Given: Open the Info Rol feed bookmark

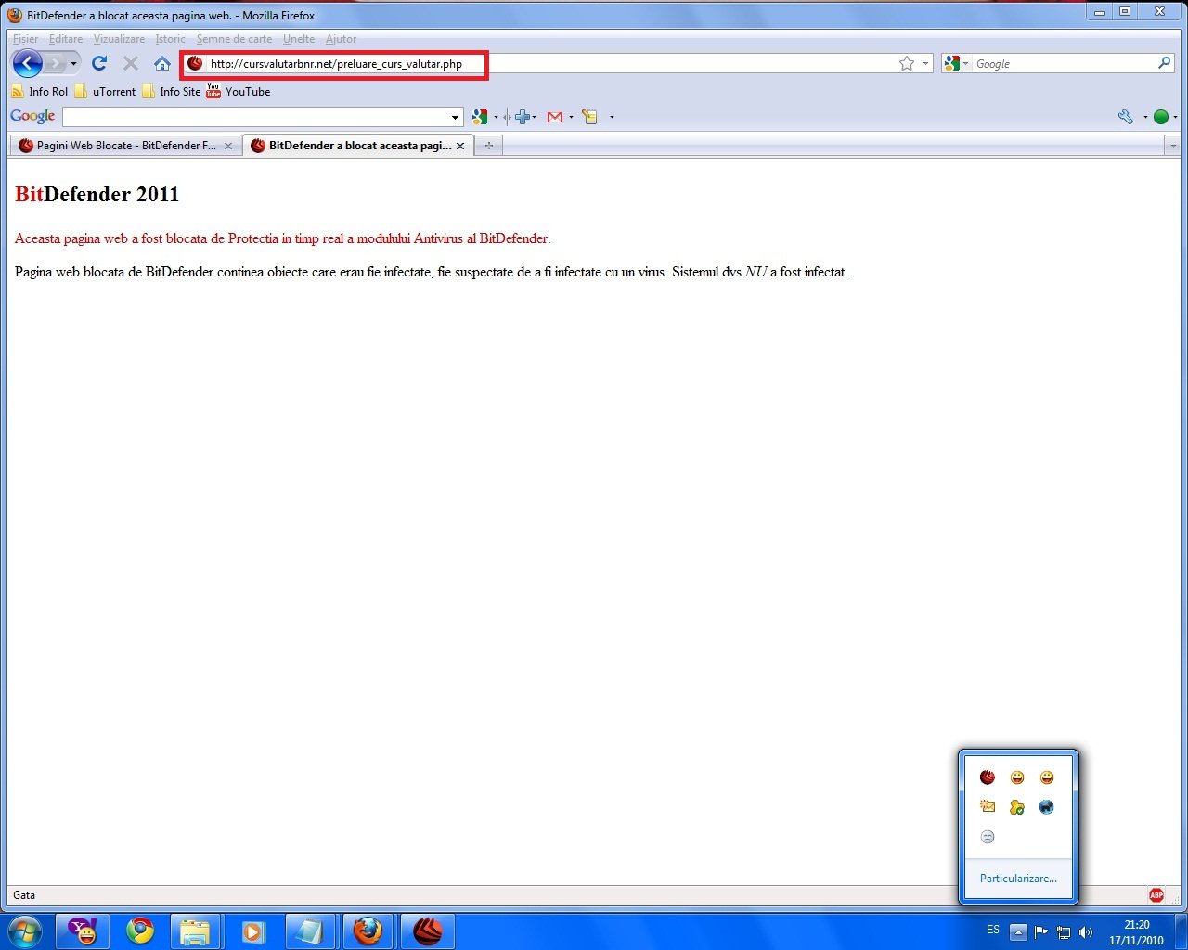Looking at the screenshot, I should point(39,92).
